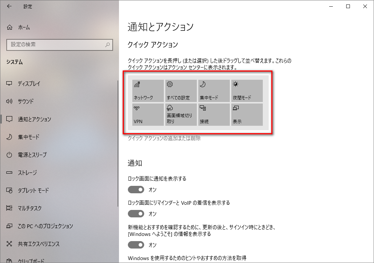Select the 画面領域切り取り quick action tile

(181, 115)
